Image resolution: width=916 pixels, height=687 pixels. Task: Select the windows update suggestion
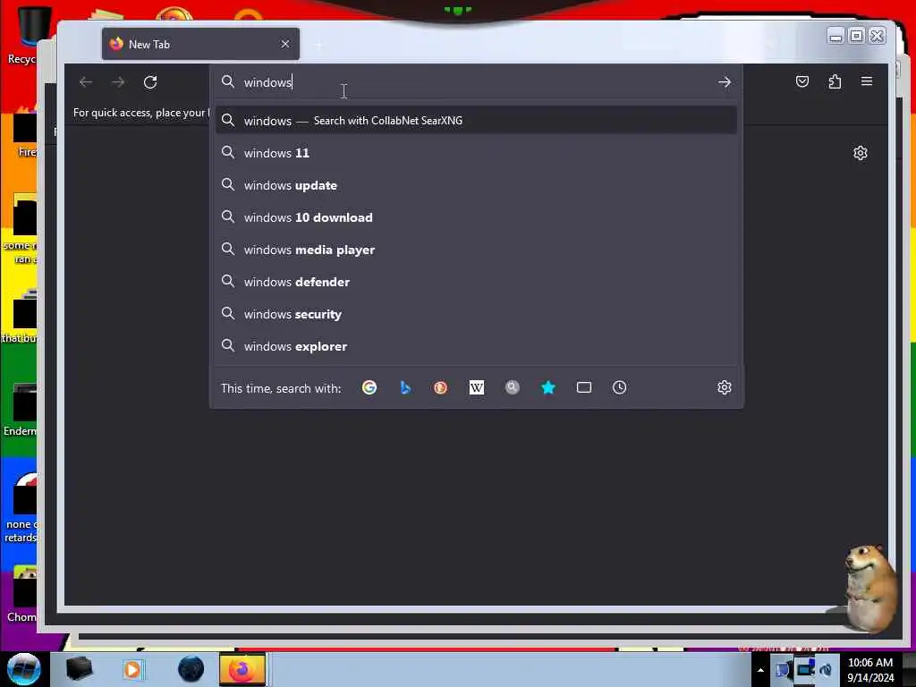click(x=476, y=185)
